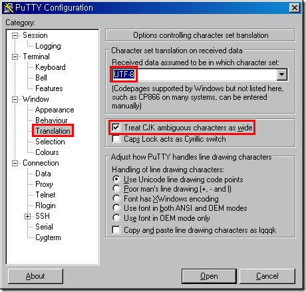Open the Appearance settings category
306x292 pixels.
[55, 110]
